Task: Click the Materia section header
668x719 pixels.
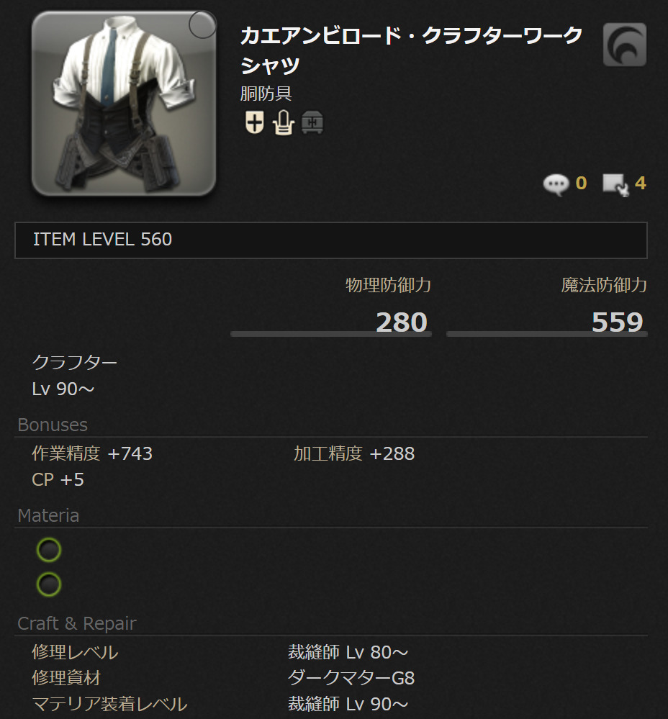Action: point(48,516)
